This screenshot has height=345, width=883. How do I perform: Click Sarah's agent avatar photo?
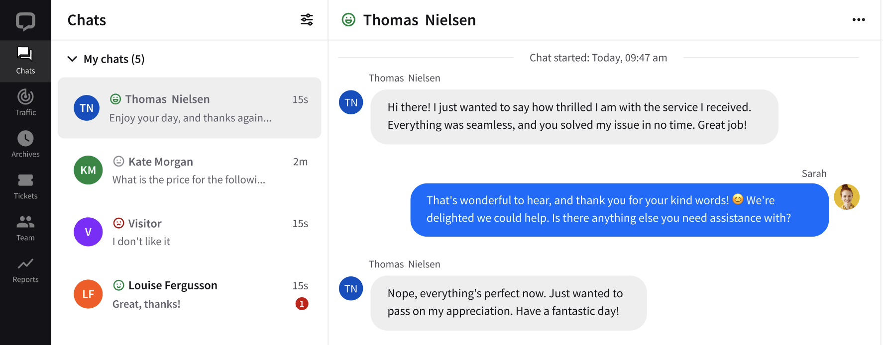(847, 197)
